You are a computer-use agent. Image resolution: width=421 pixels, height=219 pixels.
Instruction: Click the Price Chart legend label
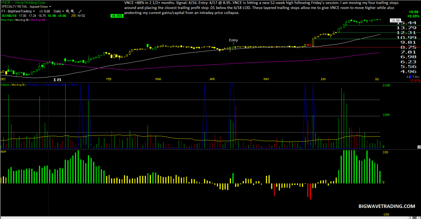(7, 20)
